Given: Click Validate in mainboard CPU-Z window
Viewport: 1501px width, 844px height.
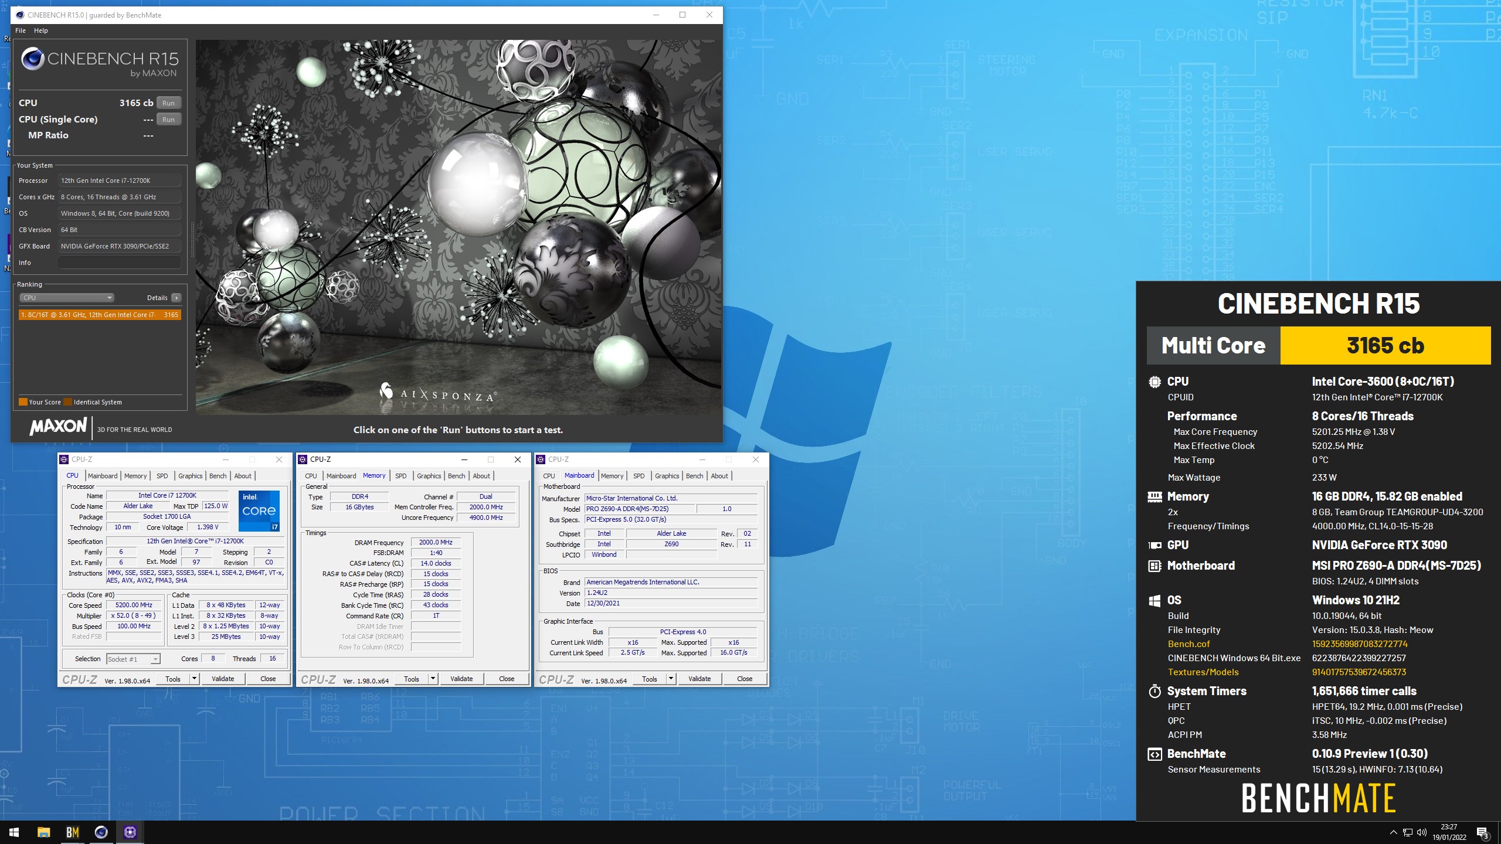Looking at the screenshot, I should click(x=699, y=679).
